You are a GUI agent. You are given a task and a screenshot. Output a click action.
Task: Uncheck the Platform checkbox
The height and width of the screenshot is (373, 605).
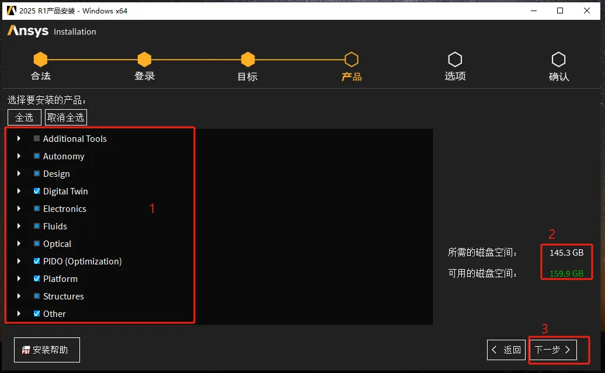click(x=37, y=278)
